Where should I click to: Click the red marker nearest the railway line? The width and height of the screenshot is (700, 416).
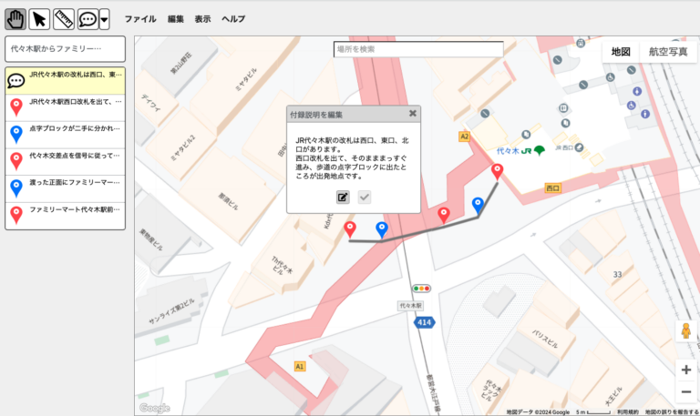(443, 216)
